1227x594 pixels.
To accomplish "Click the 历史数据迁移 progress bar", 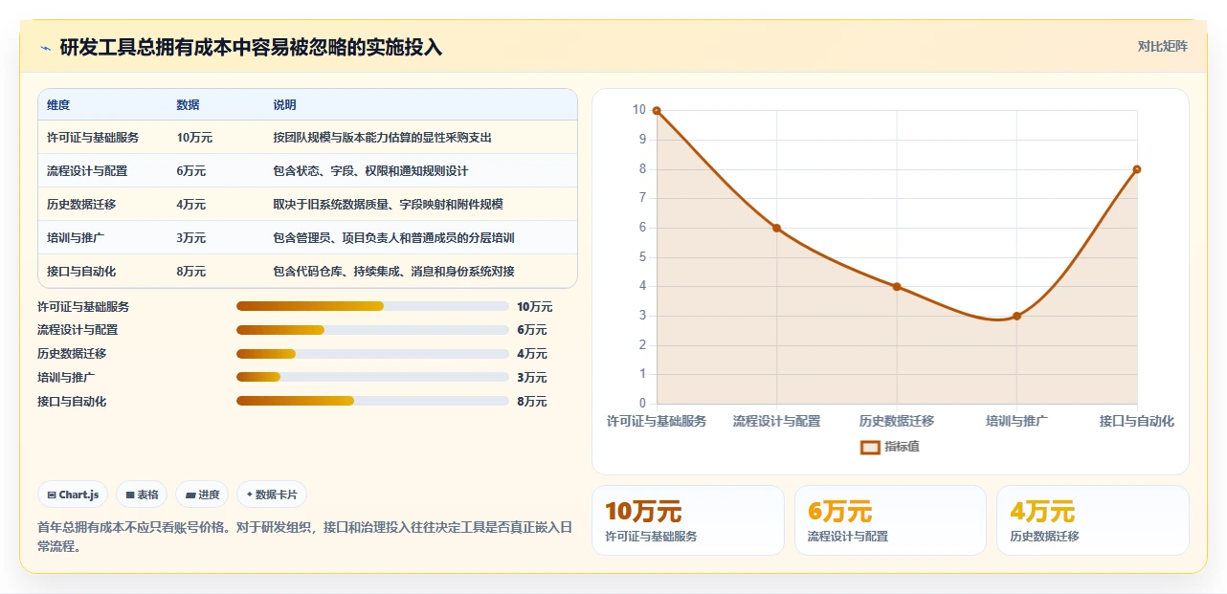I will point(372,354).
